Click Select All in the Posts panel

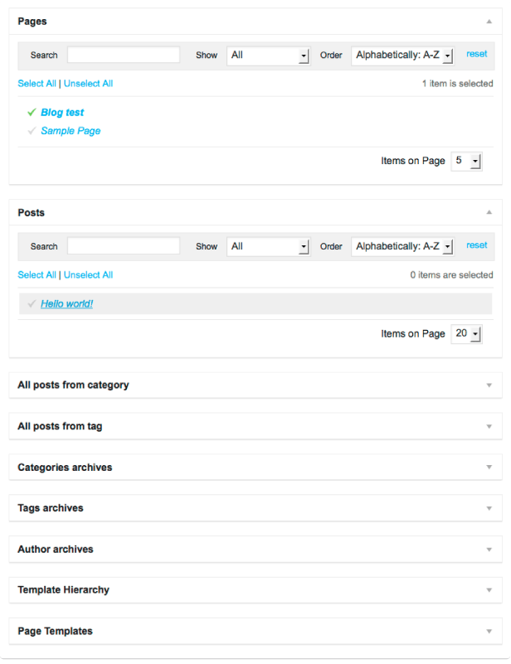(36, 274)
